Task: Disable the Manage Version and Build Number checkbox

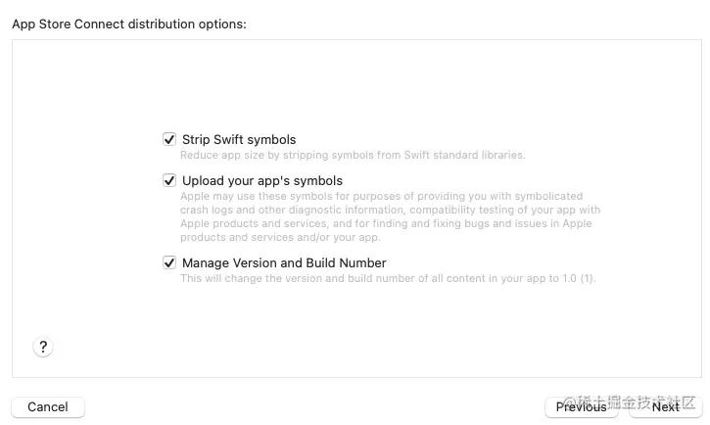Action: 169,262
